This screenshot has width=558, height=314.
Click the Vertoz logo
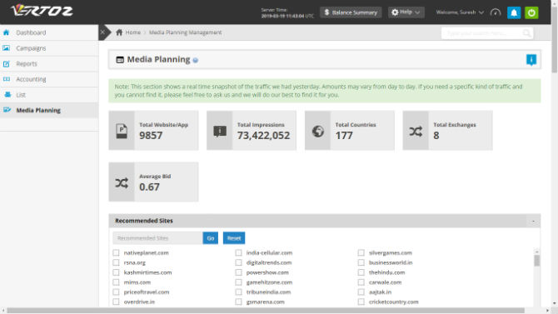tap(42, 11)
